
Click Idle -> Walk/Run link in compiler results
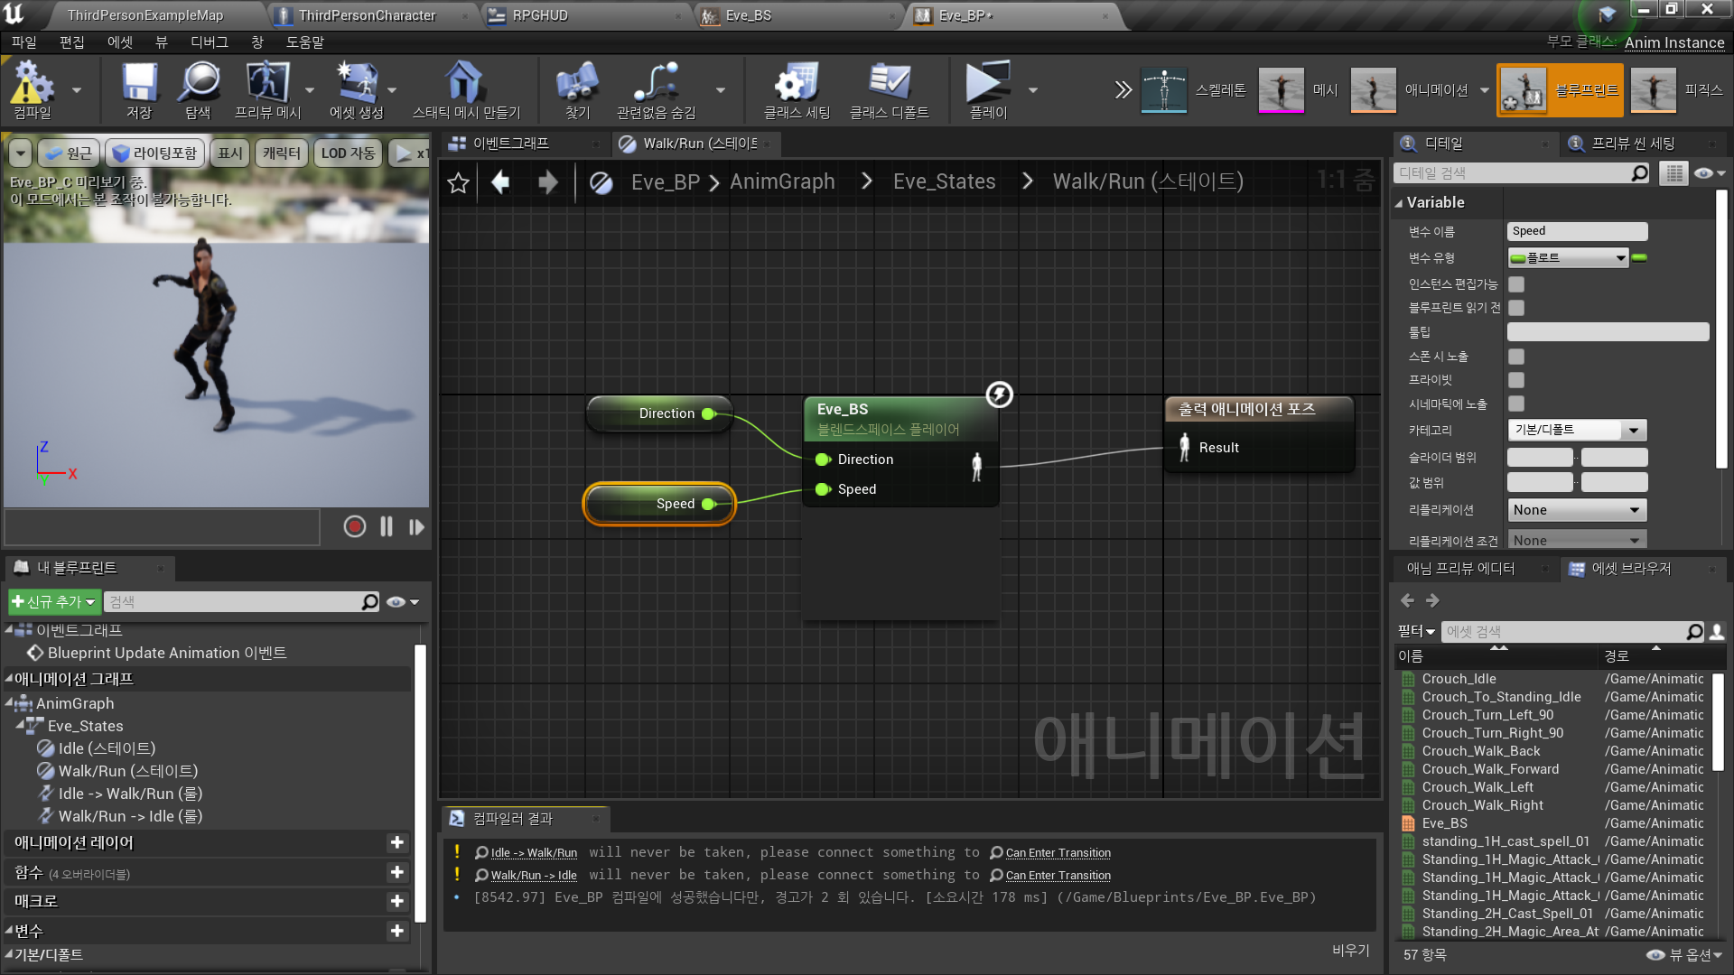click(533, 852)
